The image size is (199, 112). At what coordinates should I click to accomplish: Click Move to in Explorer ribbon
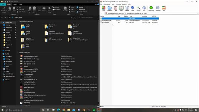[30, 10]
